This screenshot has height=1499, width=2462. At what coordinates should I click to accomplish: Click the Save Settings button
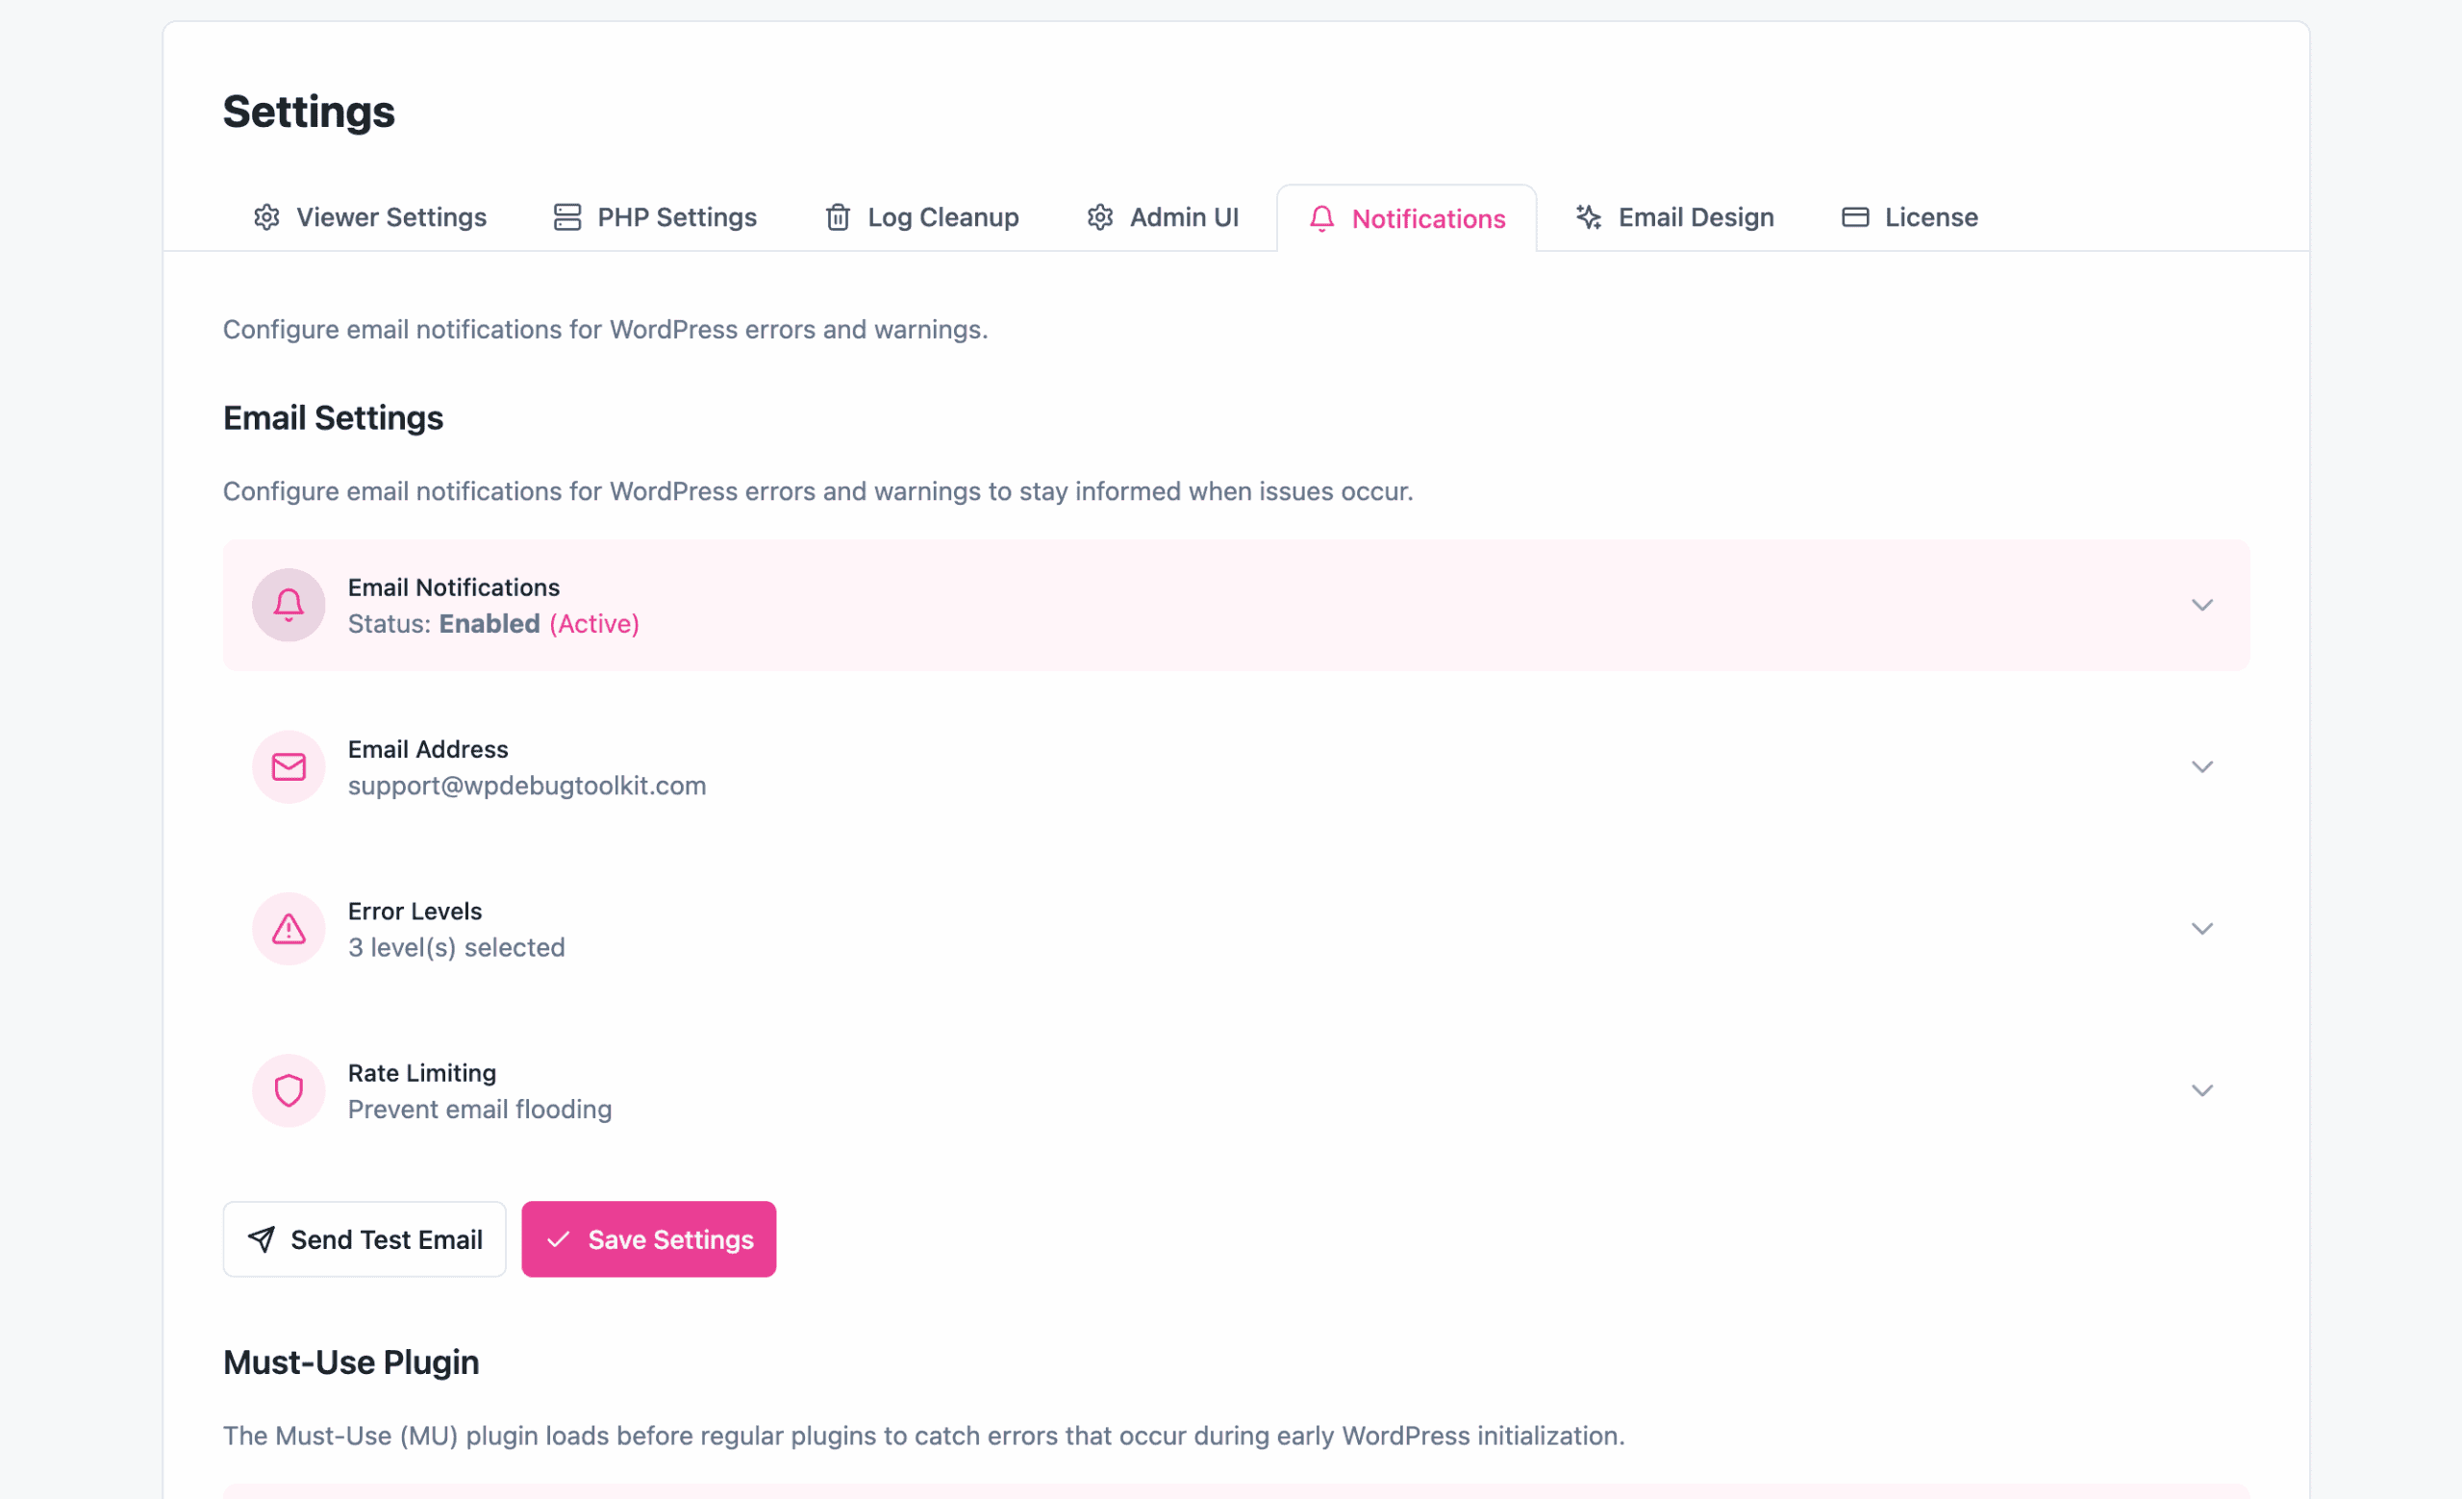648,1239
